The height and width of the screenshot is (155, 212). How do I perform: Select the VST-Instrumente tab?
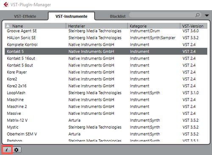click(71, 17)
